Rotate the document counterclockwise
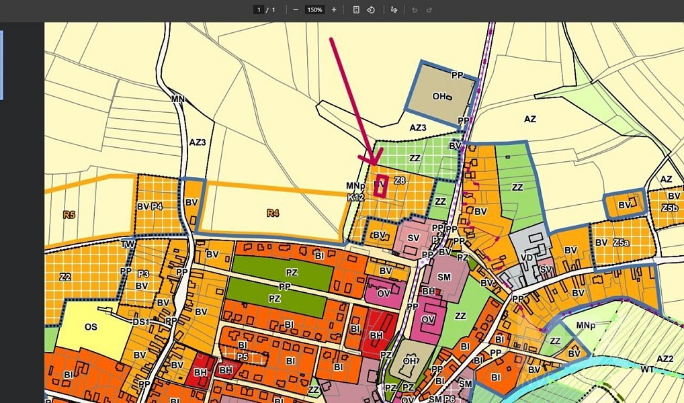Screen dimensions: 684x403 (371, 9)
